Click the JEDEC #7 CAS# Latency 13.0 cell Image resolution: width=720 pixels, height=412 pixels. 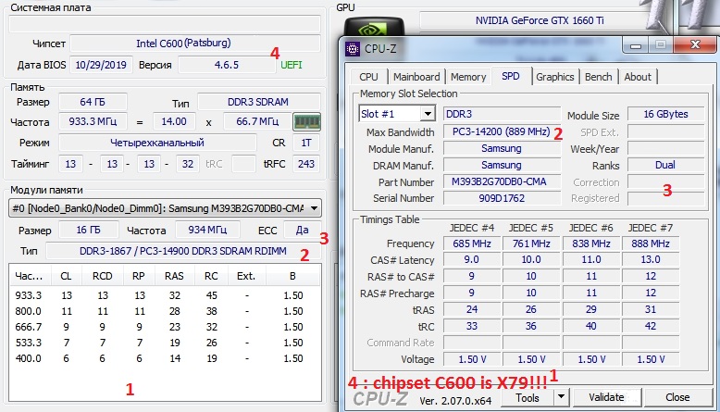point(651,260)
